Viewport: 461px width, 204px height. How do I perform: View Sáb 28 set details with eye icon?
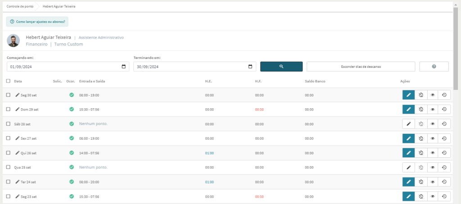433,124
